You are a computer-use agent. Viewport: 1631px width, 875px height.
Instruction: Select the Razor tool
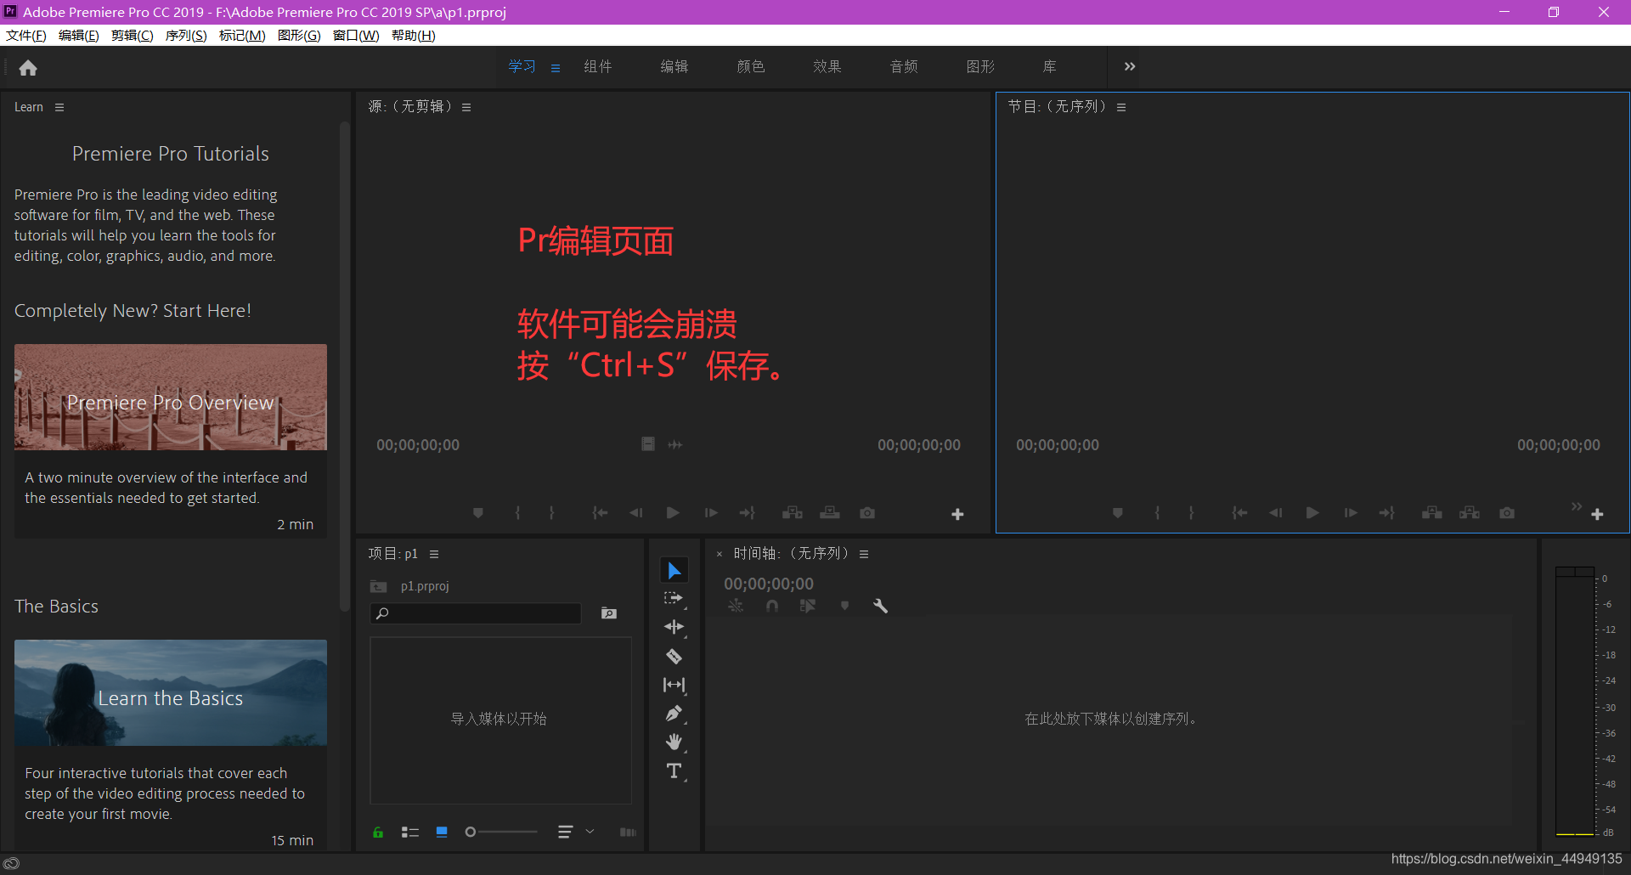(x=674, y=656)
